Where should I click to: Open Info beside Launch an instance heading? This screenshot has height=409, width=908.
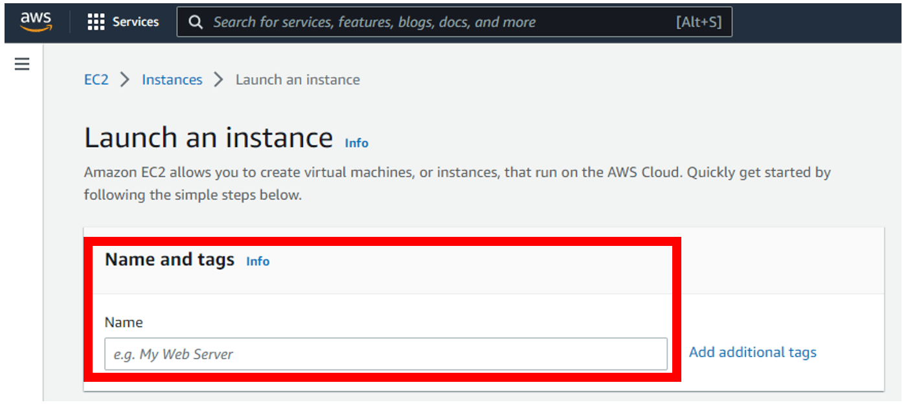(x=356, y=143)
